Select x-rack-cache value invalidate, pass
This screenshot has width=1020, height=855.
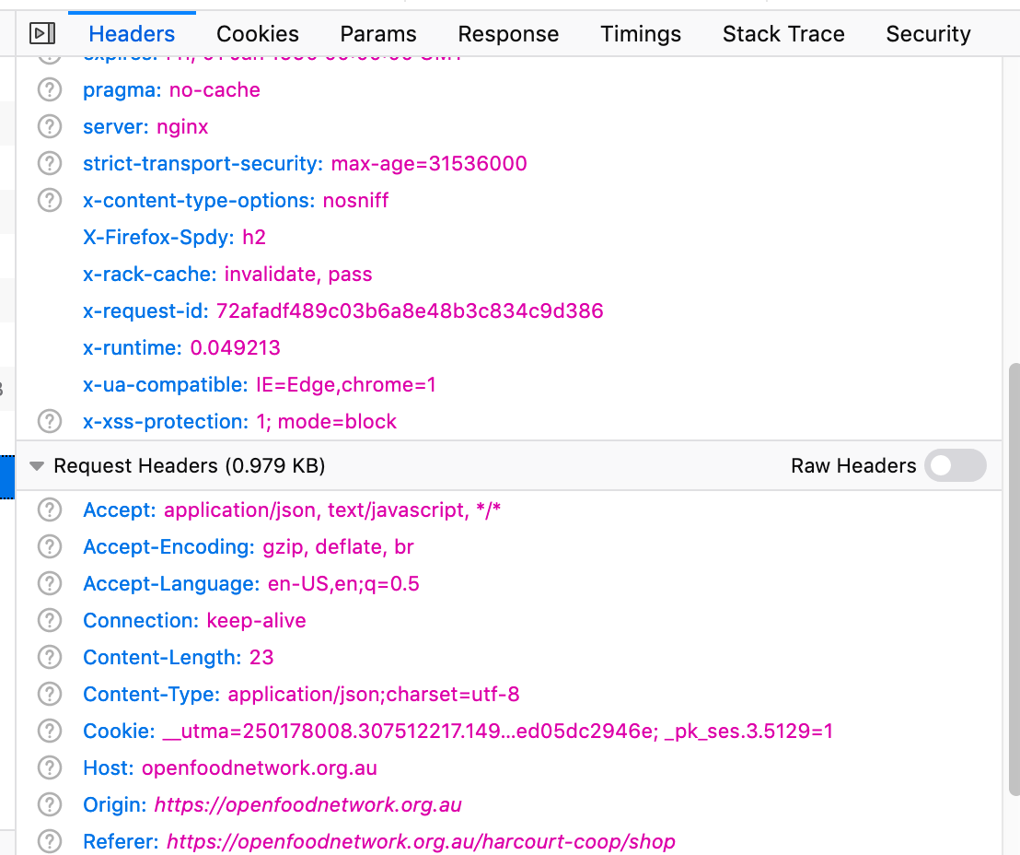298,275
